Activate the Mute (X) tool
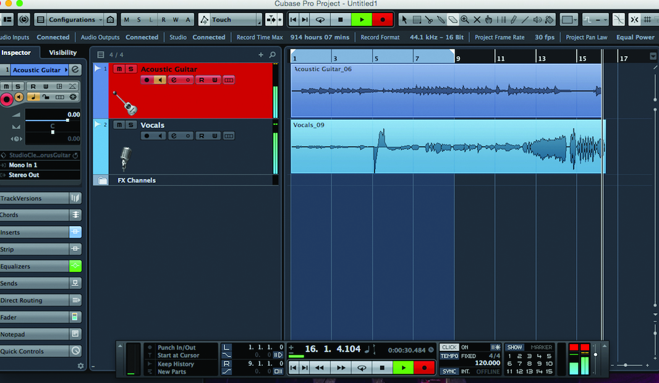This screenshot has width=659, height=383. click(477, 19)
